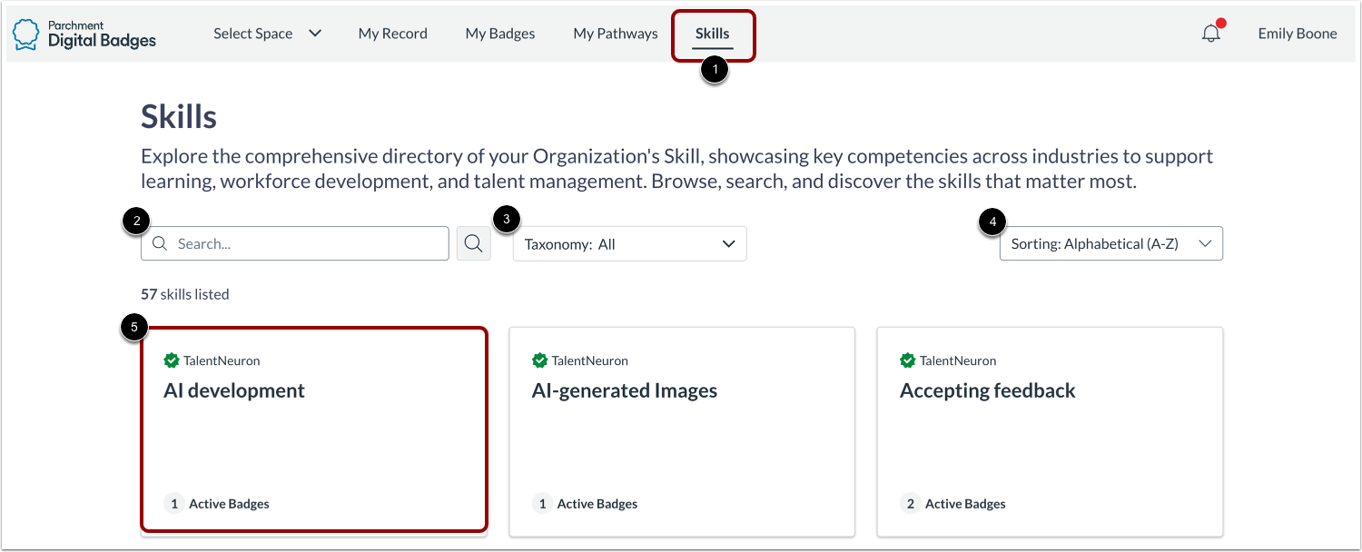The height and width of the screenshot is (552, 1362).
Task: Select the Skills tab
Action: (712, 34)
